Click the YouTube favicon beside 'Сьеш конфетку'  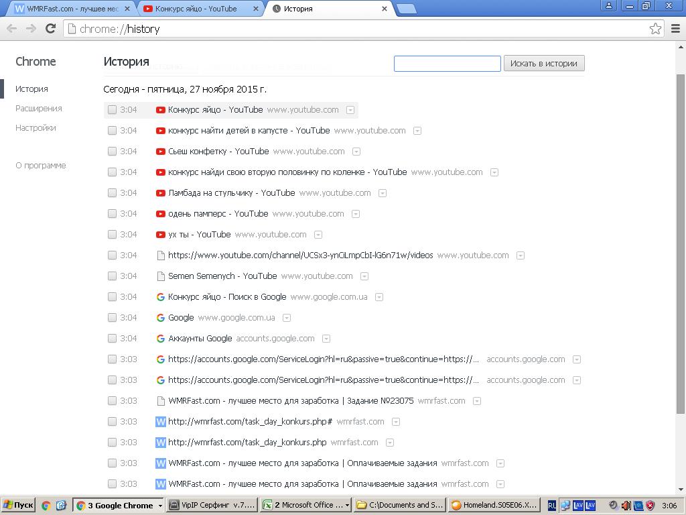click(161, 152)
